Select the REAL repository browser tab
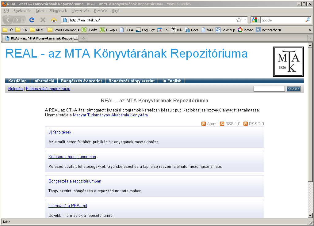Image resolution: width=314 pixels, height=226 pixels. [40, 38]
